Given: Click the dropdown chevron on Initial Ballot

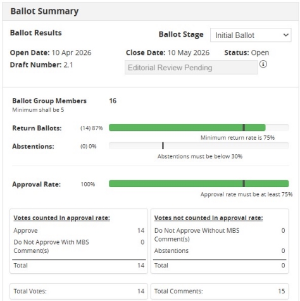Looking at the screenshot, I should pos(285,35).
